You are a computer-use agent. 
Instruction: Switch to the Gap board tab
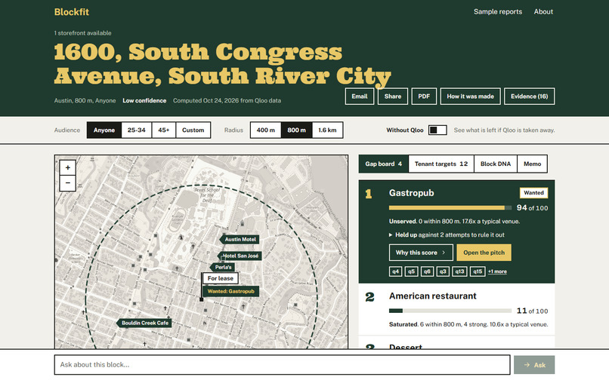click(383, 164)
